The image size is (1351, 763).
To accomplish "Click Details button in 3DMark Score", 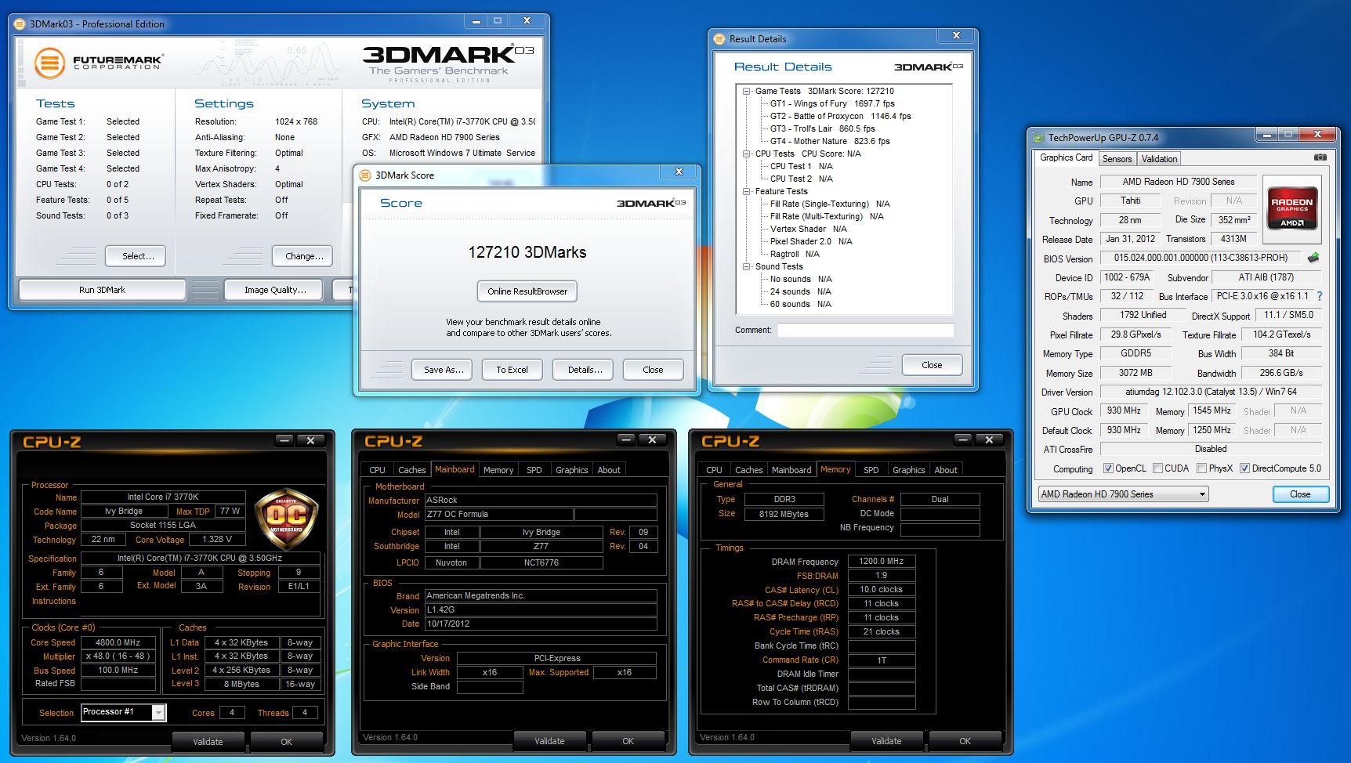I will click(585, 370).
